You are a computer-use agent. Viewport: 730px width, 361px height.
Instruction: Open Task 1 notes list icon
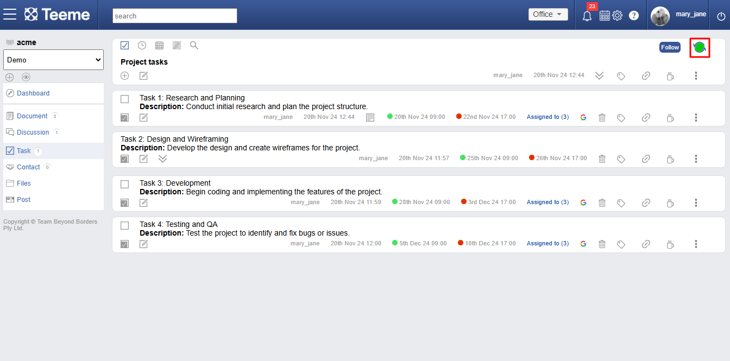pos(370,117)
